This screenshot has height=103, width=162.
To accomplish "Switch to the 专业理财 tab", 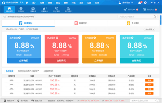I will 133,23.
